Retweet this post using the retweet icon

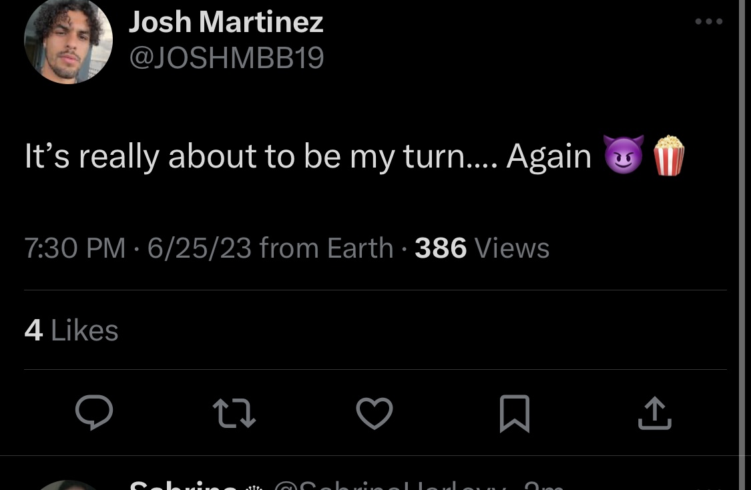pos(234,413)
